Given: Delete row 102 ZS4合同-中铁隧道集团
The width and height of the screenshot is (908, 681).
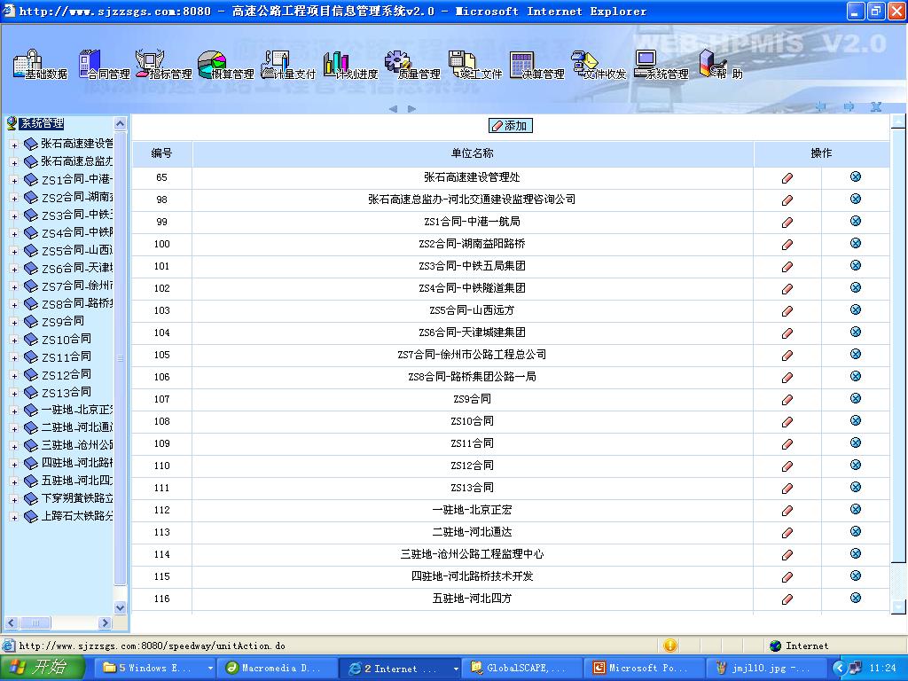Looking at the screenshot, I should (856, 287).
